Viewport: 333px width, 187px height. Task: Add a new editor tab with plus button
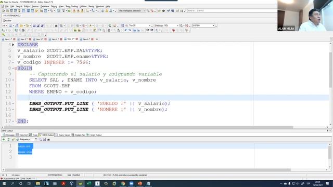97,39
